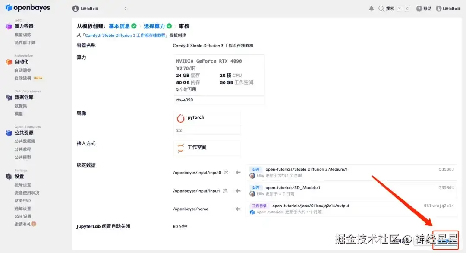Click Ellis avatar under Stable Diffusion 3 Medium
Image resolution: width=466 pixels, height=253 pixels.
tap(252, 176)
